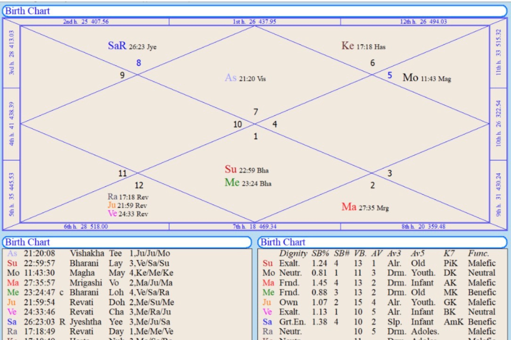Click the Av5 column header

coord(418,253)
